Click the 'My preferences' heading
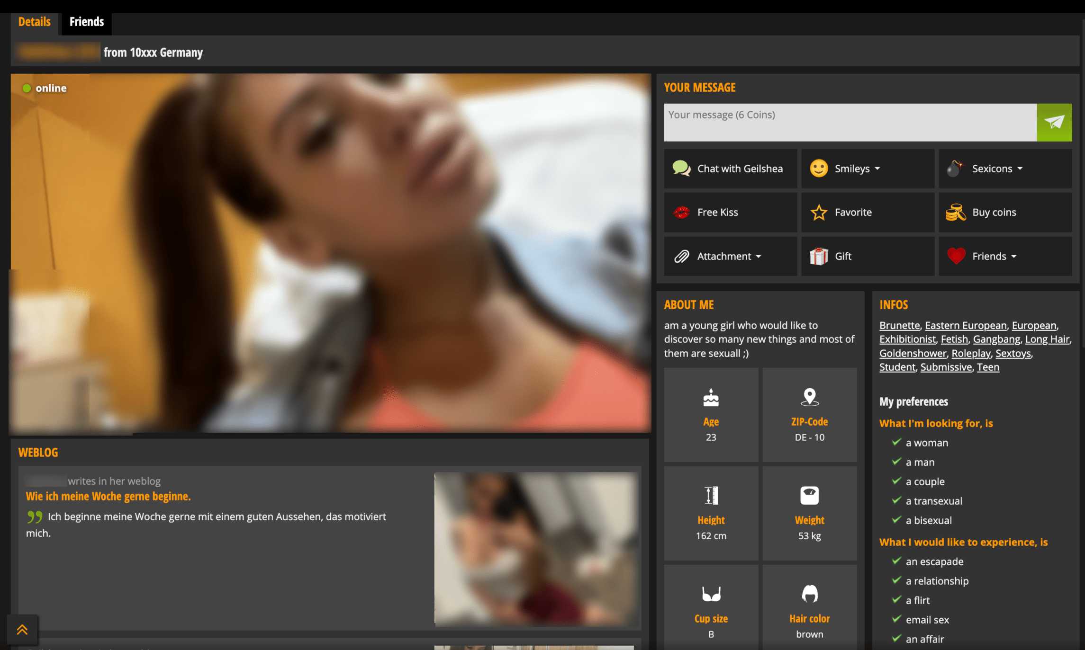 pyautogui.click(x=913, y=401)
